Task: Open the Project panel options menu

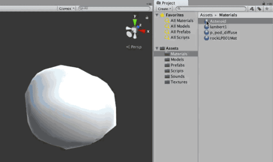Action: click(270, 4)
